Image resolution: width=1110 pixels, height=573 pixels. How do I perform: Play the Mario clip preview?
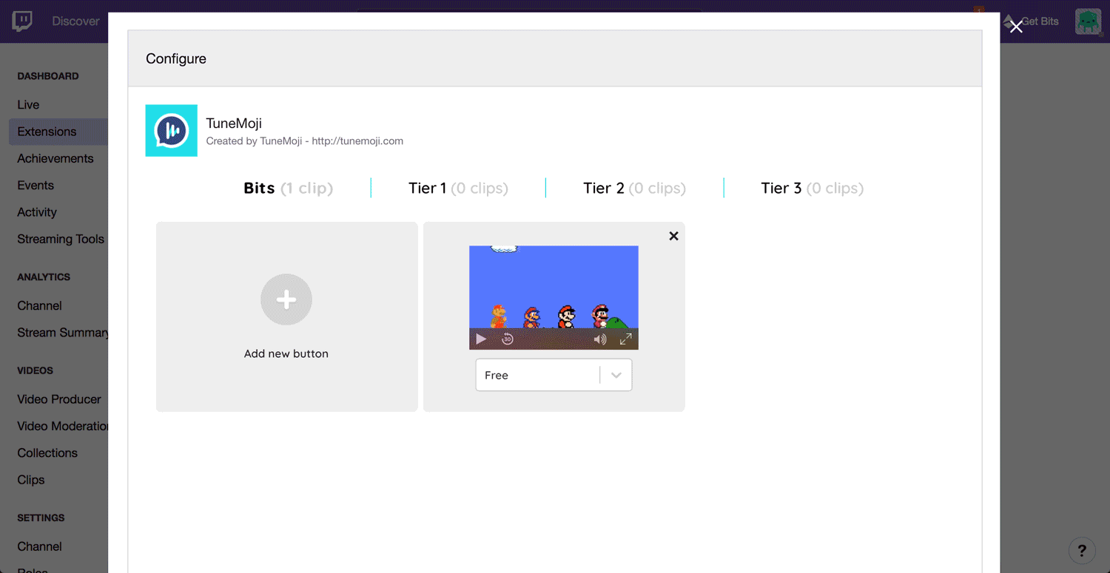(x=481, y=339)
